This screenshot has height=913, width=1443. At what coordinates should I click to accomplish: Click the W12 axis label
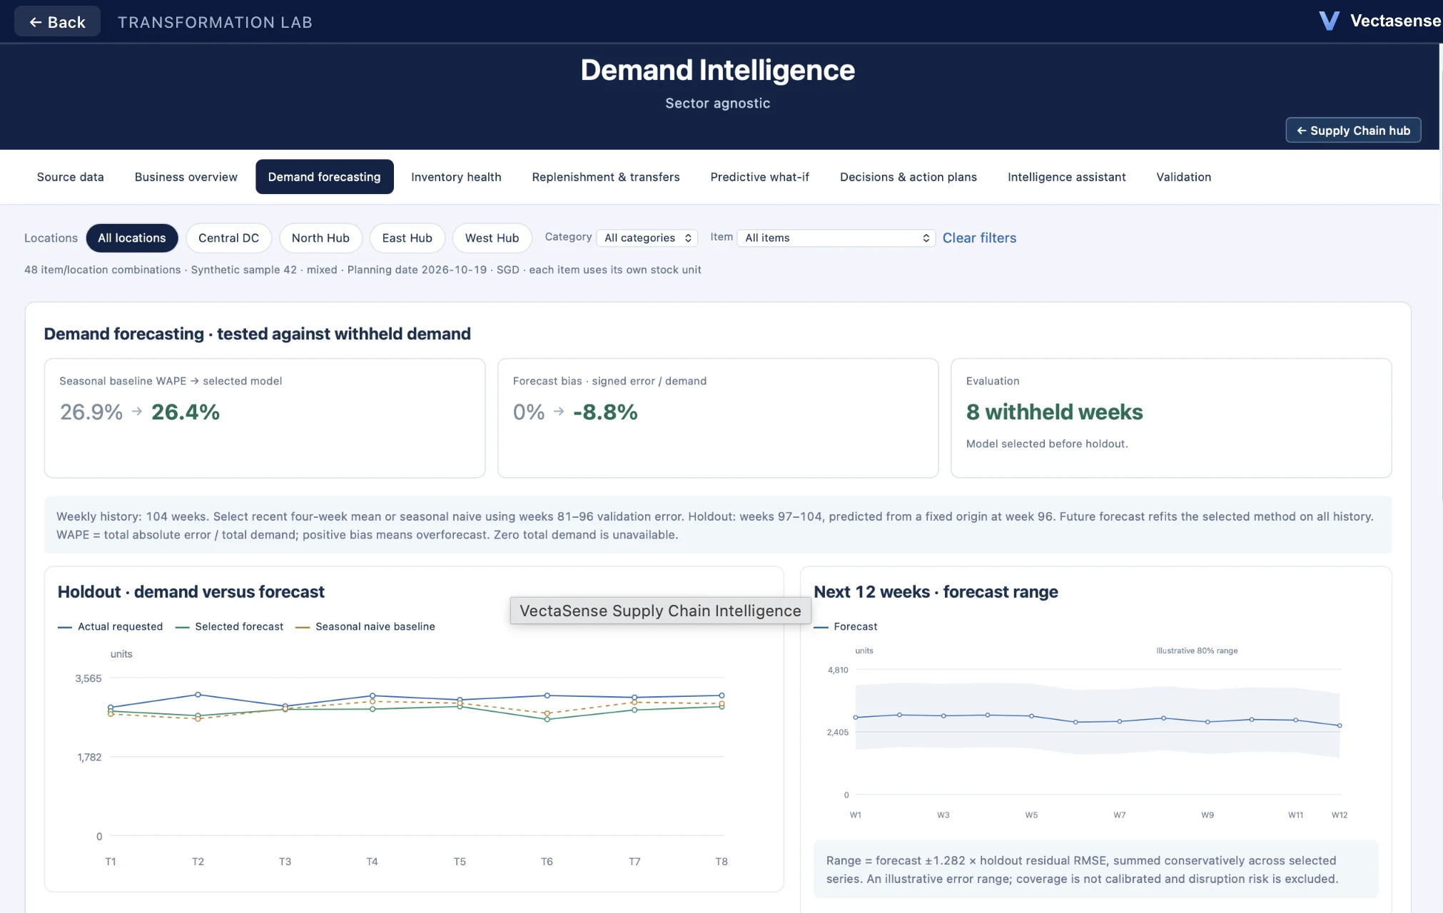tap(1340, 815)
